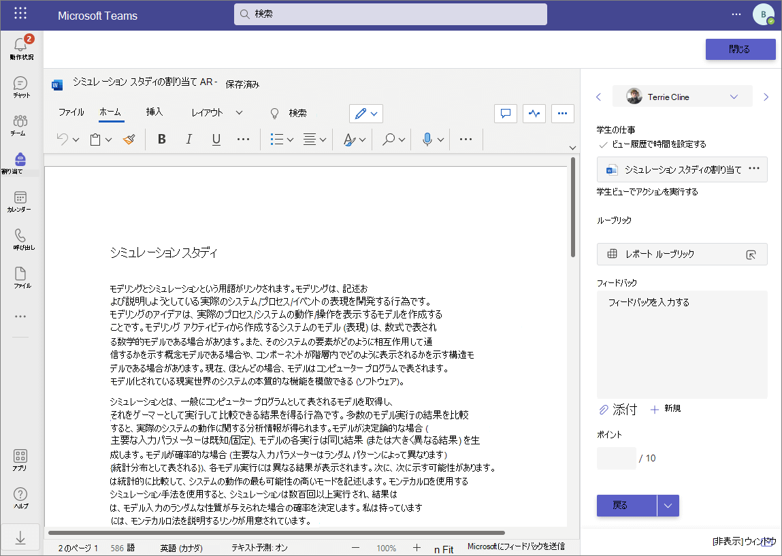Open the Terrie Cline student dropdown
The width and height of the screenshot is (782, 556).
682,97
